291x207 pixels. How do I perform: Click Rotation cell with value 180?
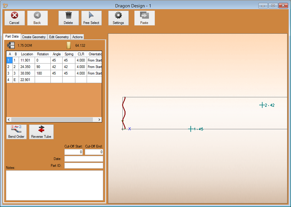[x=43, y=73]
